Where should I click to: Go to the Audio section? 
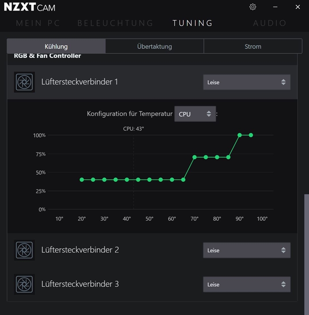[x=270, y=23]
